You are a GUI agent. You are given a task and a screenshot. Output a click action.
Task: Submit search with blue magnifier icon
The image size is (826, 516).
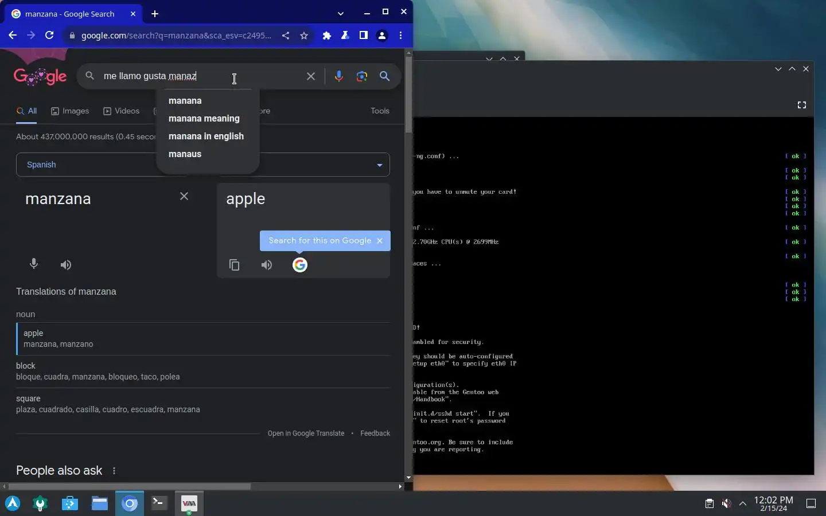pos(385,76)
